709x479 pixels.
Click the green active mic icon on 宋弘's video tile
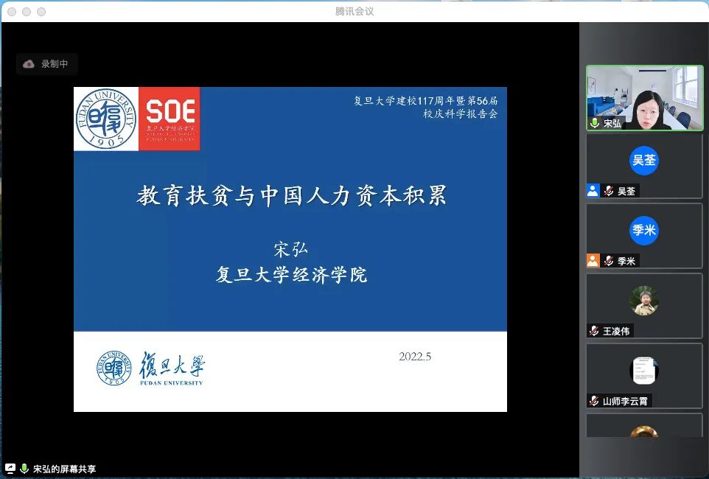tap(595, 123)
